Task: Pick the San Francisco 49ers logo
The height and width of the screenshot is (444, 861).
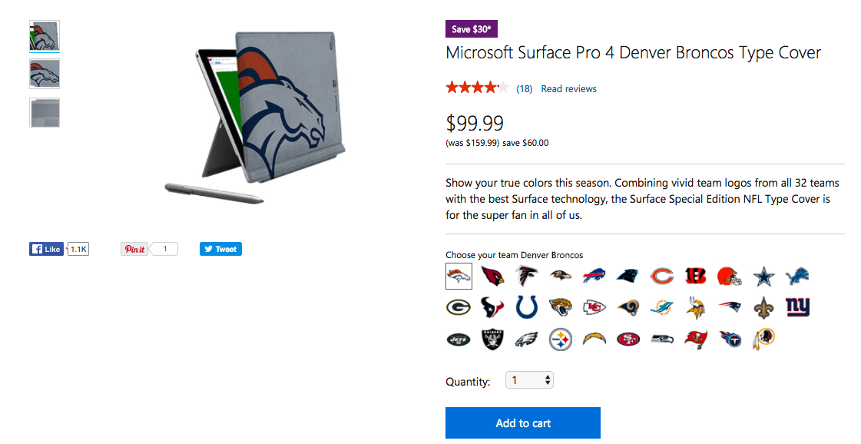Action: (628, 339)
